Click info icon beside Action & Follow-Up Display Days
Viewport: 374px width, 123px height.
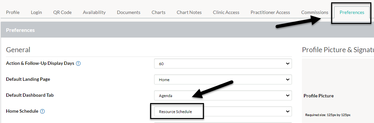78,63
